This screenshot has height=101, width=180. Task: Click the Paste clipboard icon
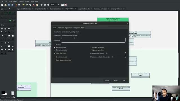(x=37, y=5)
